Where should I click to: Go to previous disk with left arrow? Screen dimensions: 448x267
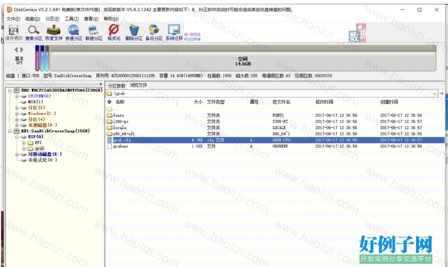coord(17,50)
